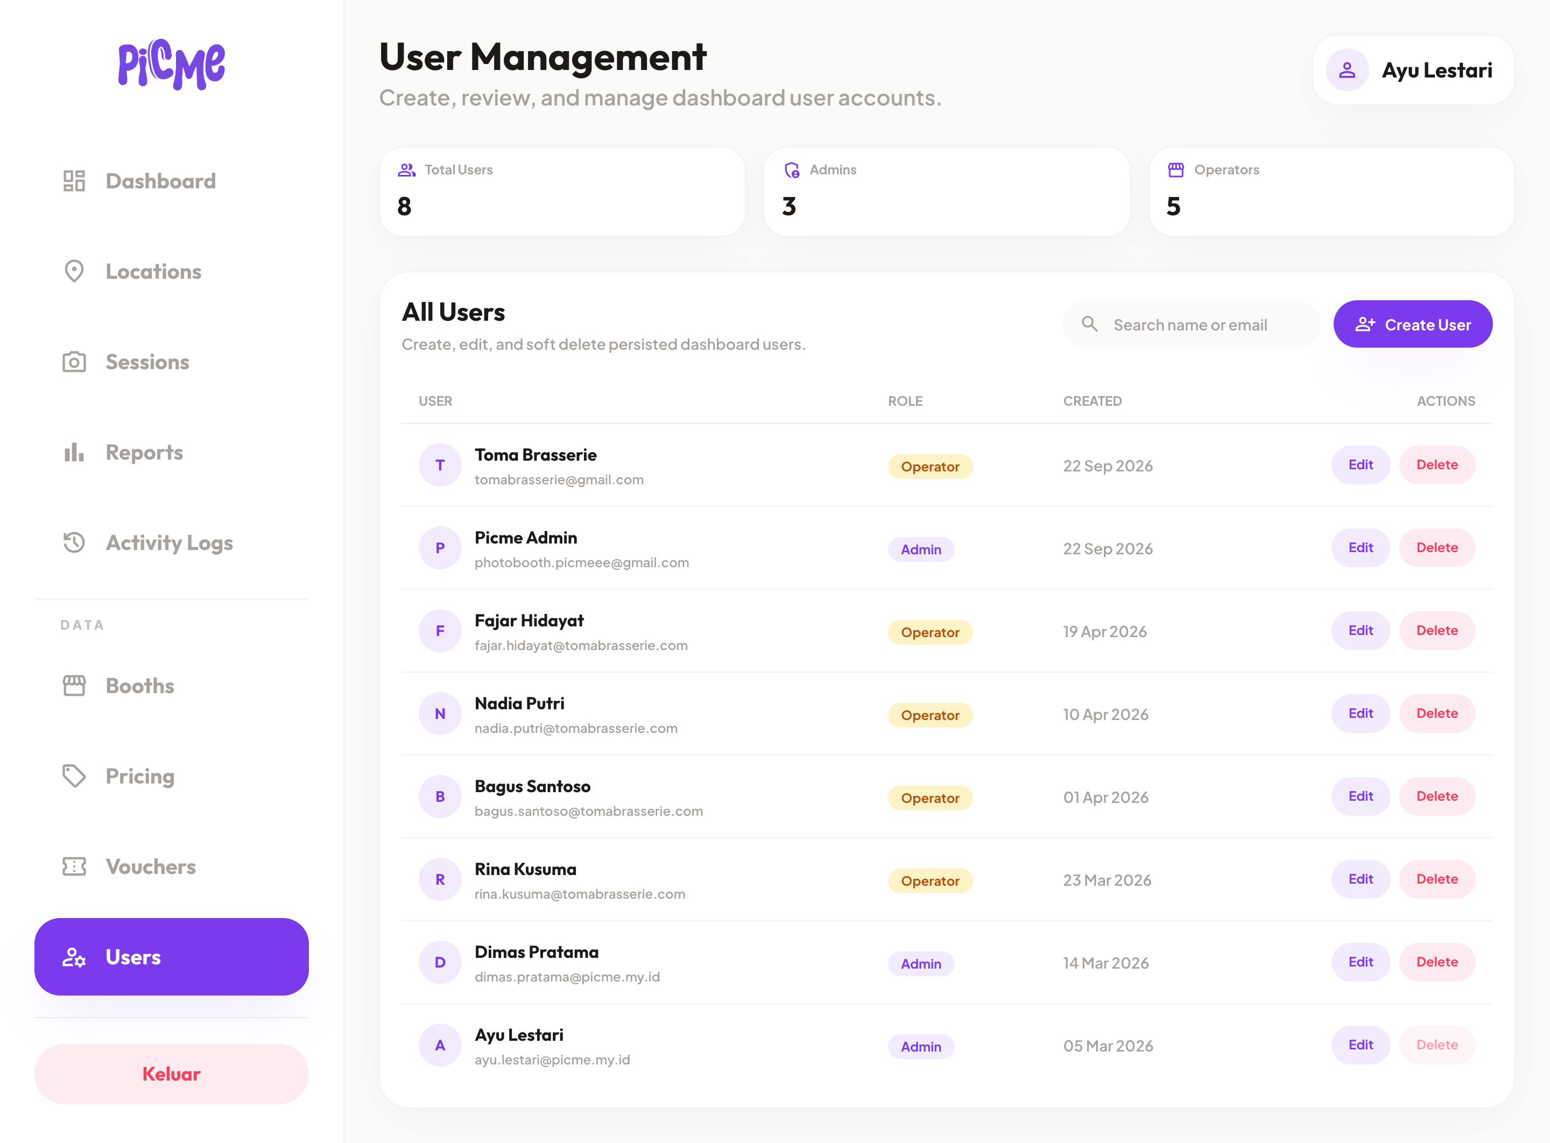Viewport: 1550px width, 1143px height.
Task: Edit the Dimas Pratama user
Action: [1361, 962]
